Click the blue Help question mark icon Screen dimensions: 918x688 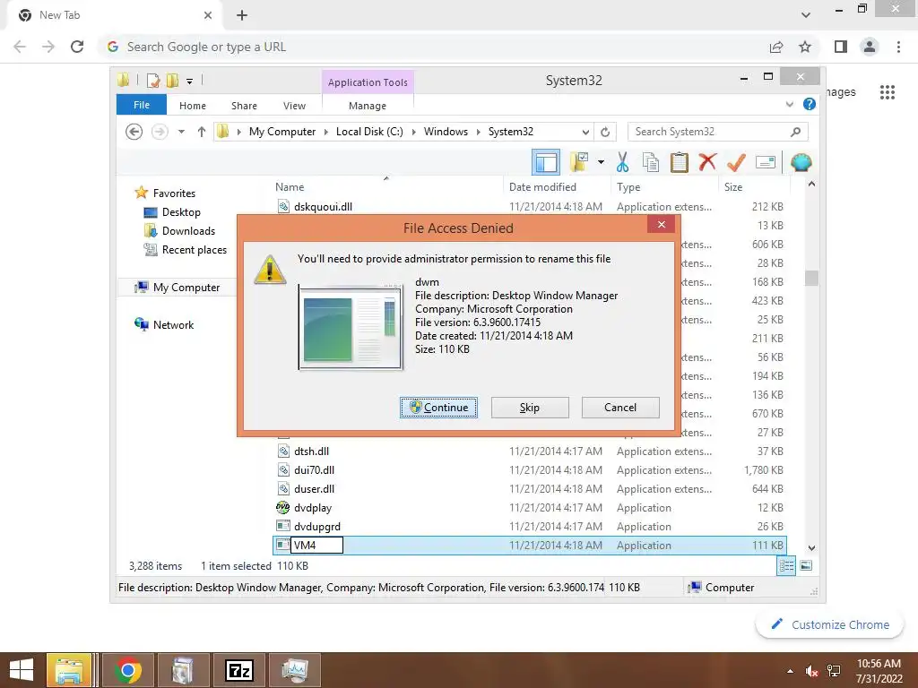(x=810, y=104)
